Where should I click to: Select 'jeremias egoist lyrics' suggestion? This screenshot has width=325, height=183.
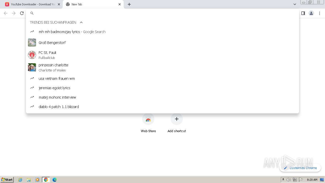pos(162,88)
